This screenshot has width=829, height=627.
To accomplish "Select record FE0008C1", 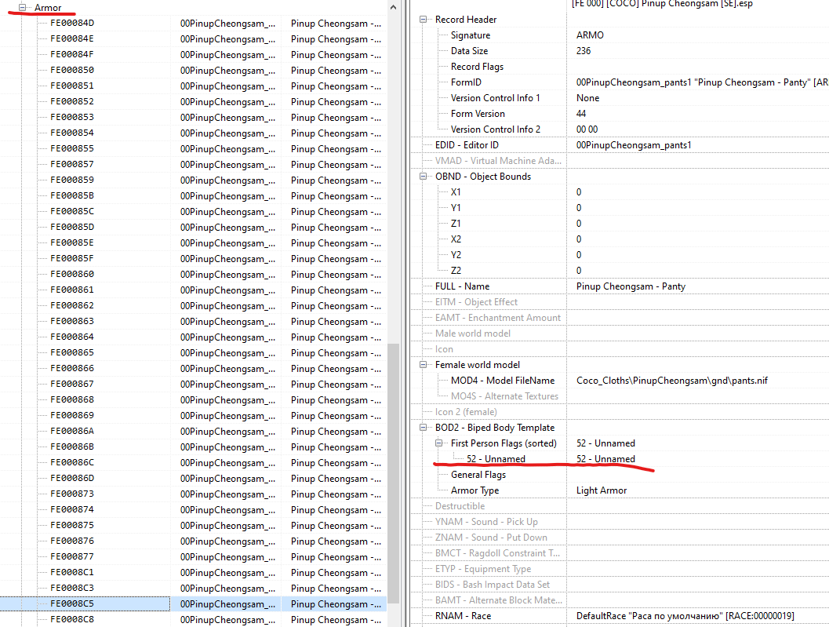I will tap(72, 573).
